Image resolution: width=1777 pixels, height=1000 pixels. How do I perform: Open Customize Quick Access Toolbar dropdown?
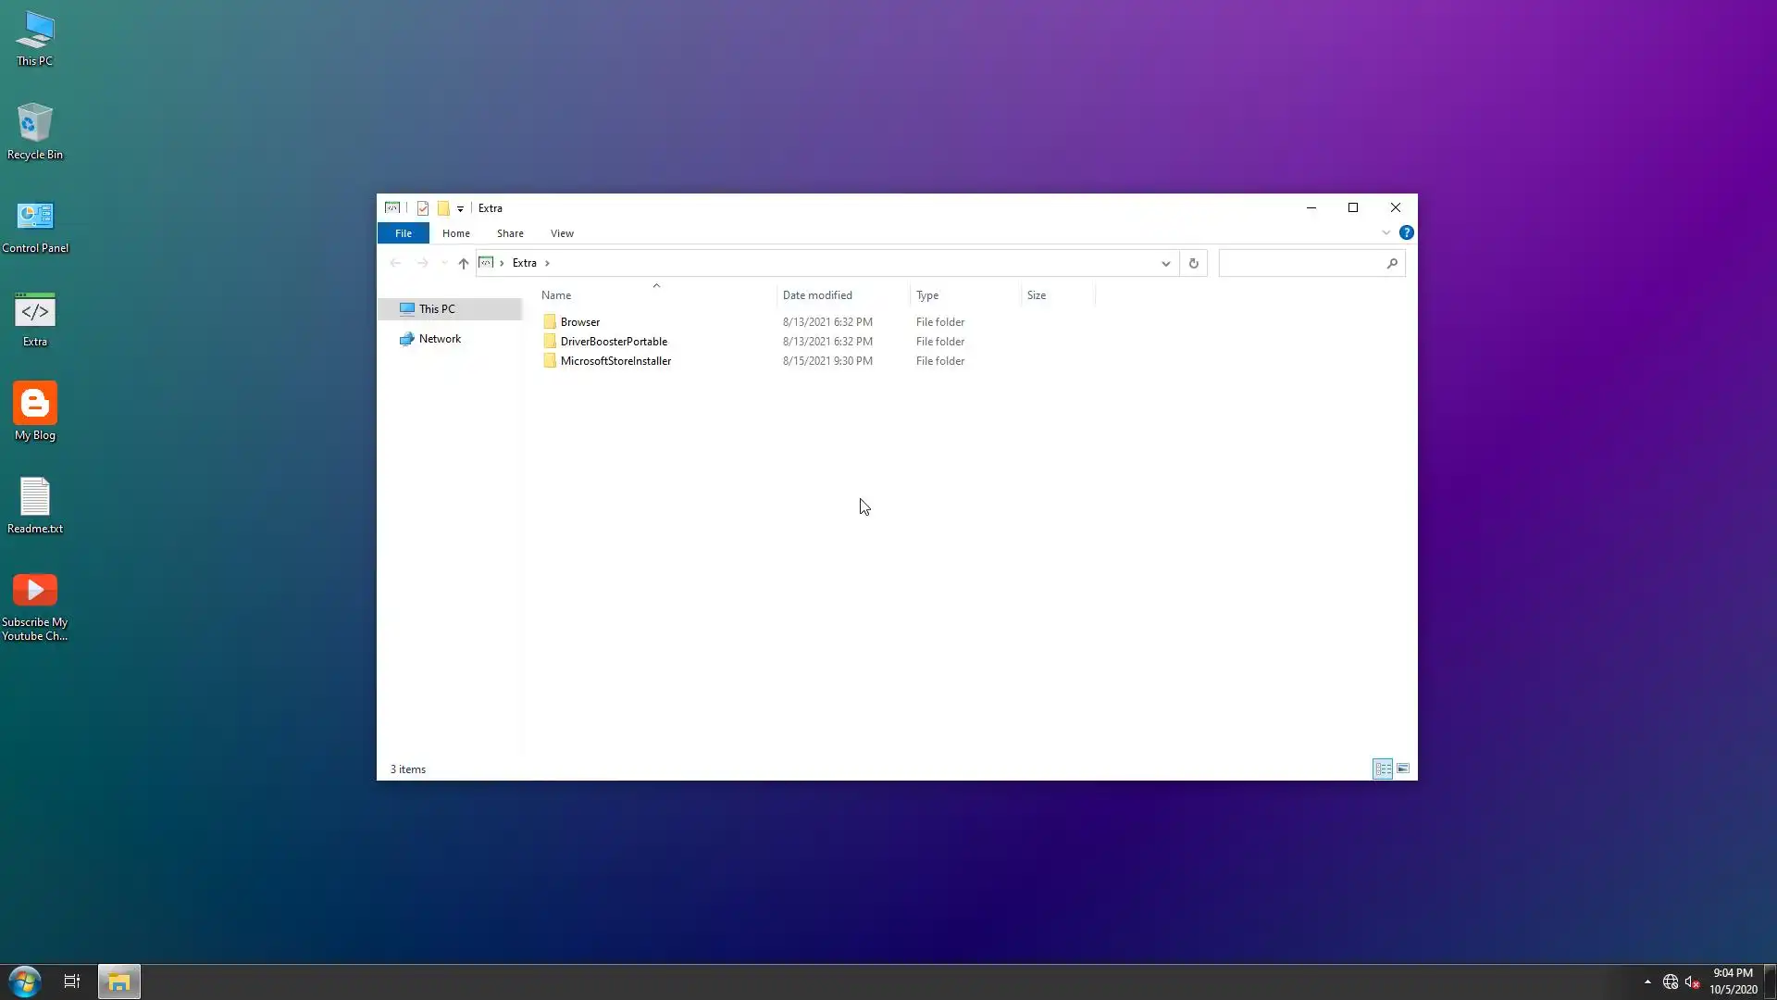click(x=460, y=208)
